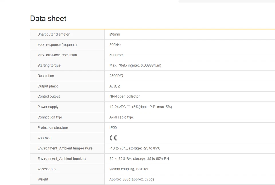Click the CE approval mark icon
Screen dimensions: 275x185
113,138
